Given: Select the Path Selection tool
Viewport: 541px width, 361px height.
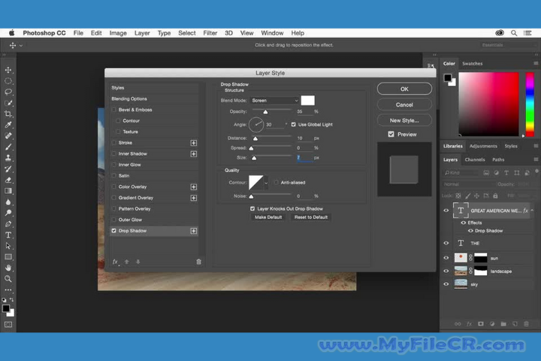Looking at the screenshot, I should tap(8, 246).
